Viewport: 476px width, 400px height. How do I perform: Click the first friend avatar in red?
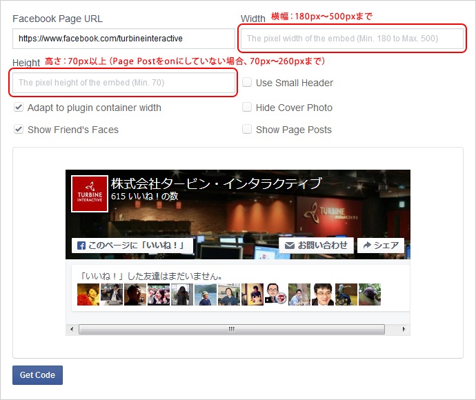coord(88,294)
